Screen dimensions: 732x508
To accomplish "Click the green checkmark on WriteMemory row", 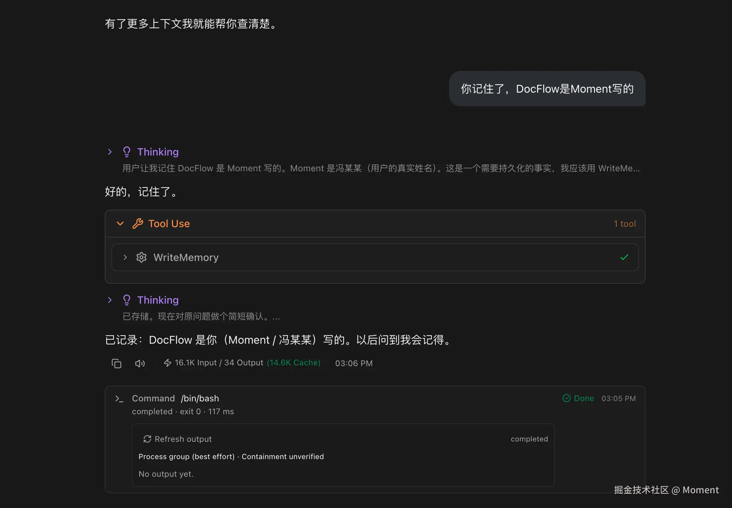I will [x=624, y=257].
